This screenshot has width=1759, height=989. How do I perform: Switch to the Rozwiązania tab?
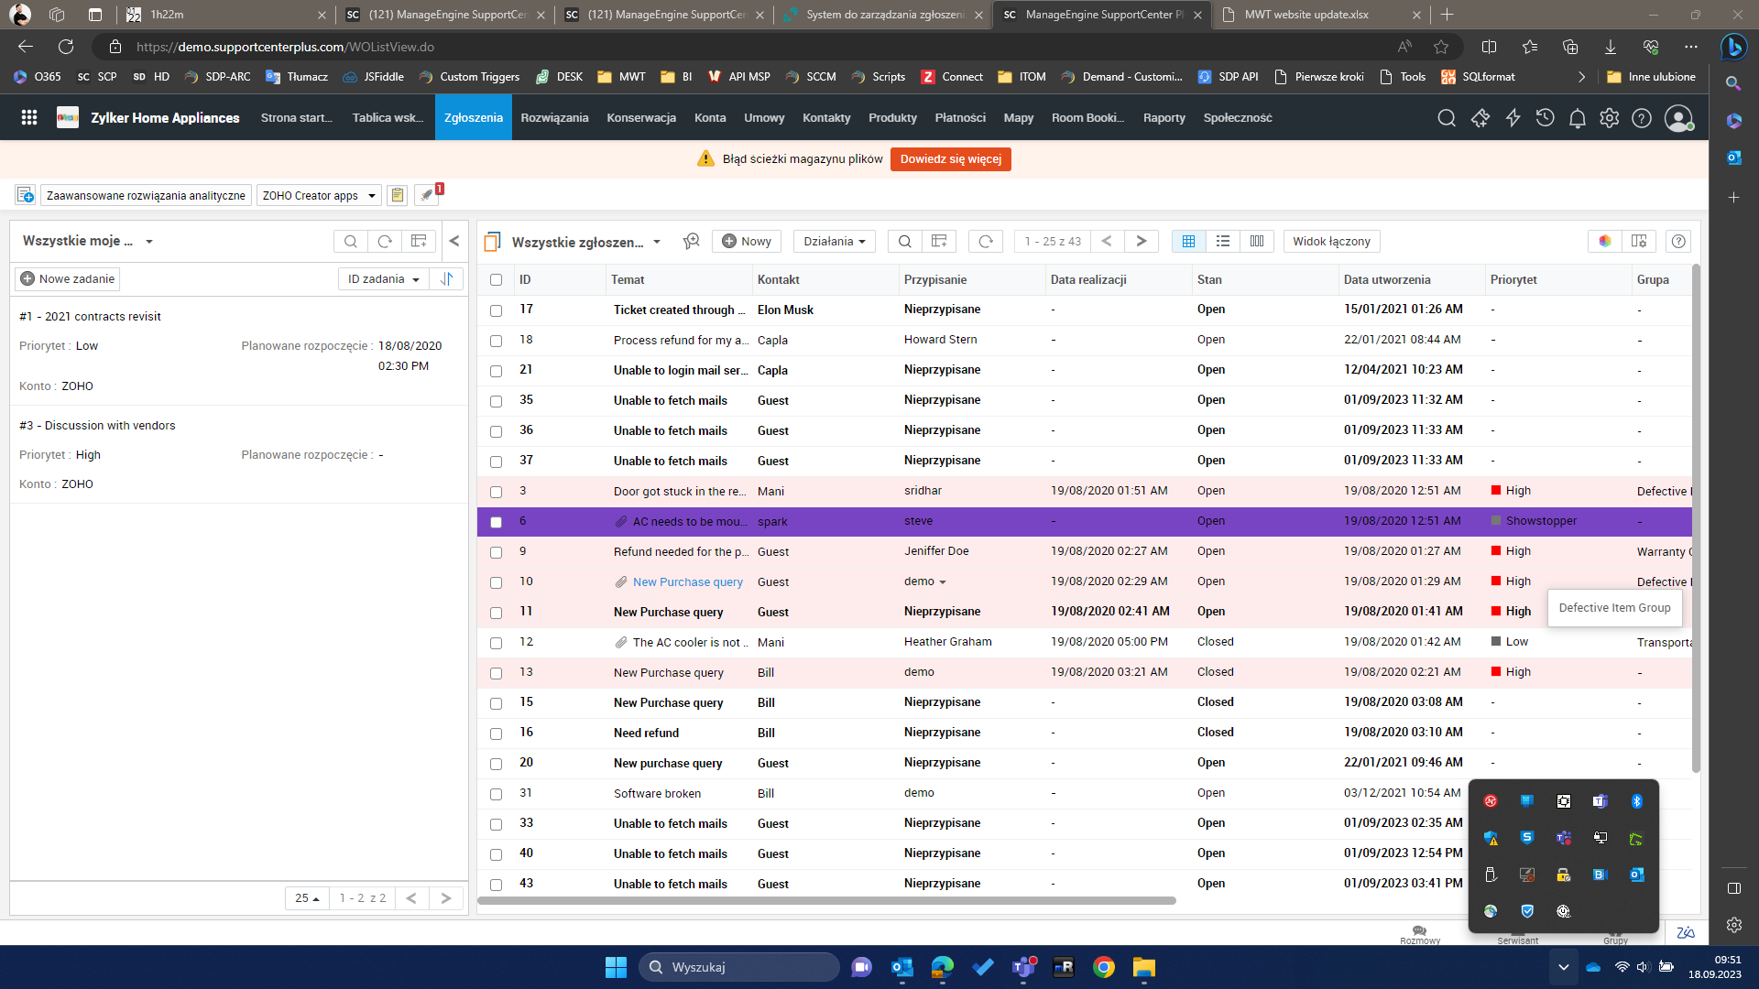point(554,118)
